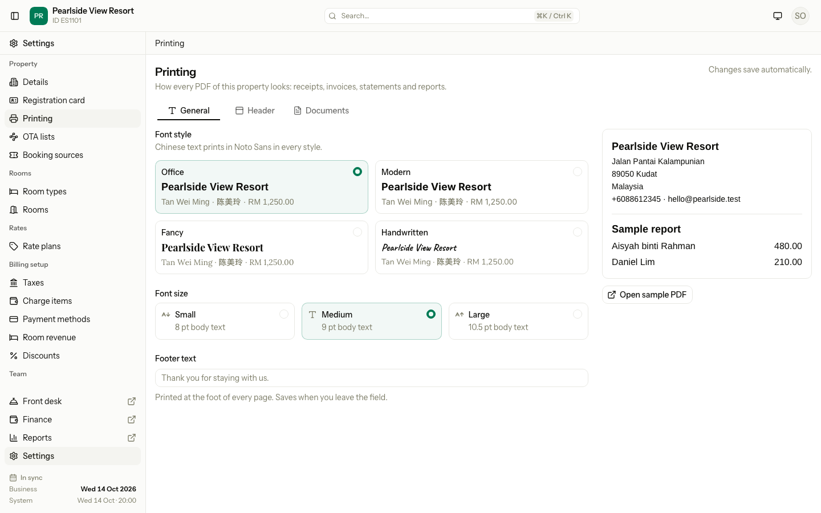Open Rooms in the sidebar
This screenshot has height=513, width=821.
point(72,210)
